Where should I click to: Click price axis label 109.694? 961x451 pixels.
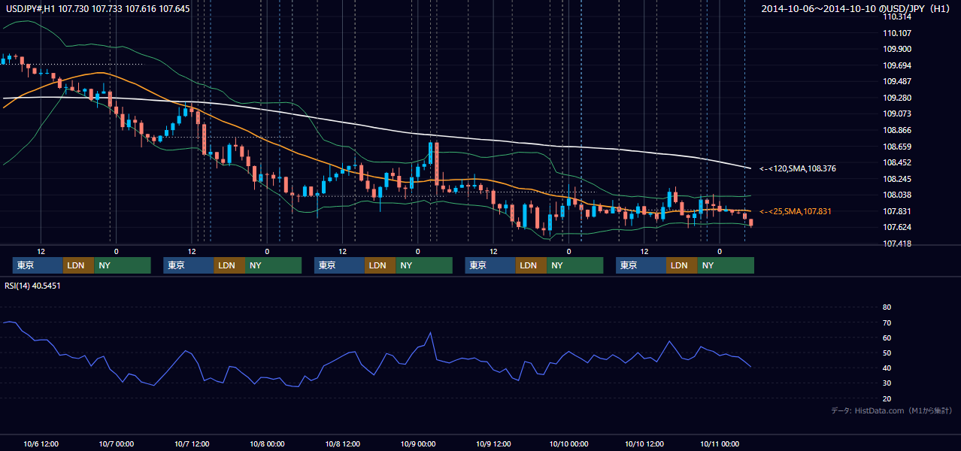tap(897, 65)
